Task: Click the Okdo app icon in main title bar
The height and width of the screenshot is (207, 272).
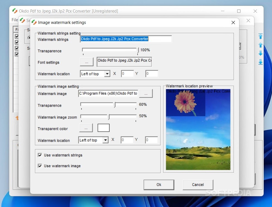Action: (x=15, y=11)
